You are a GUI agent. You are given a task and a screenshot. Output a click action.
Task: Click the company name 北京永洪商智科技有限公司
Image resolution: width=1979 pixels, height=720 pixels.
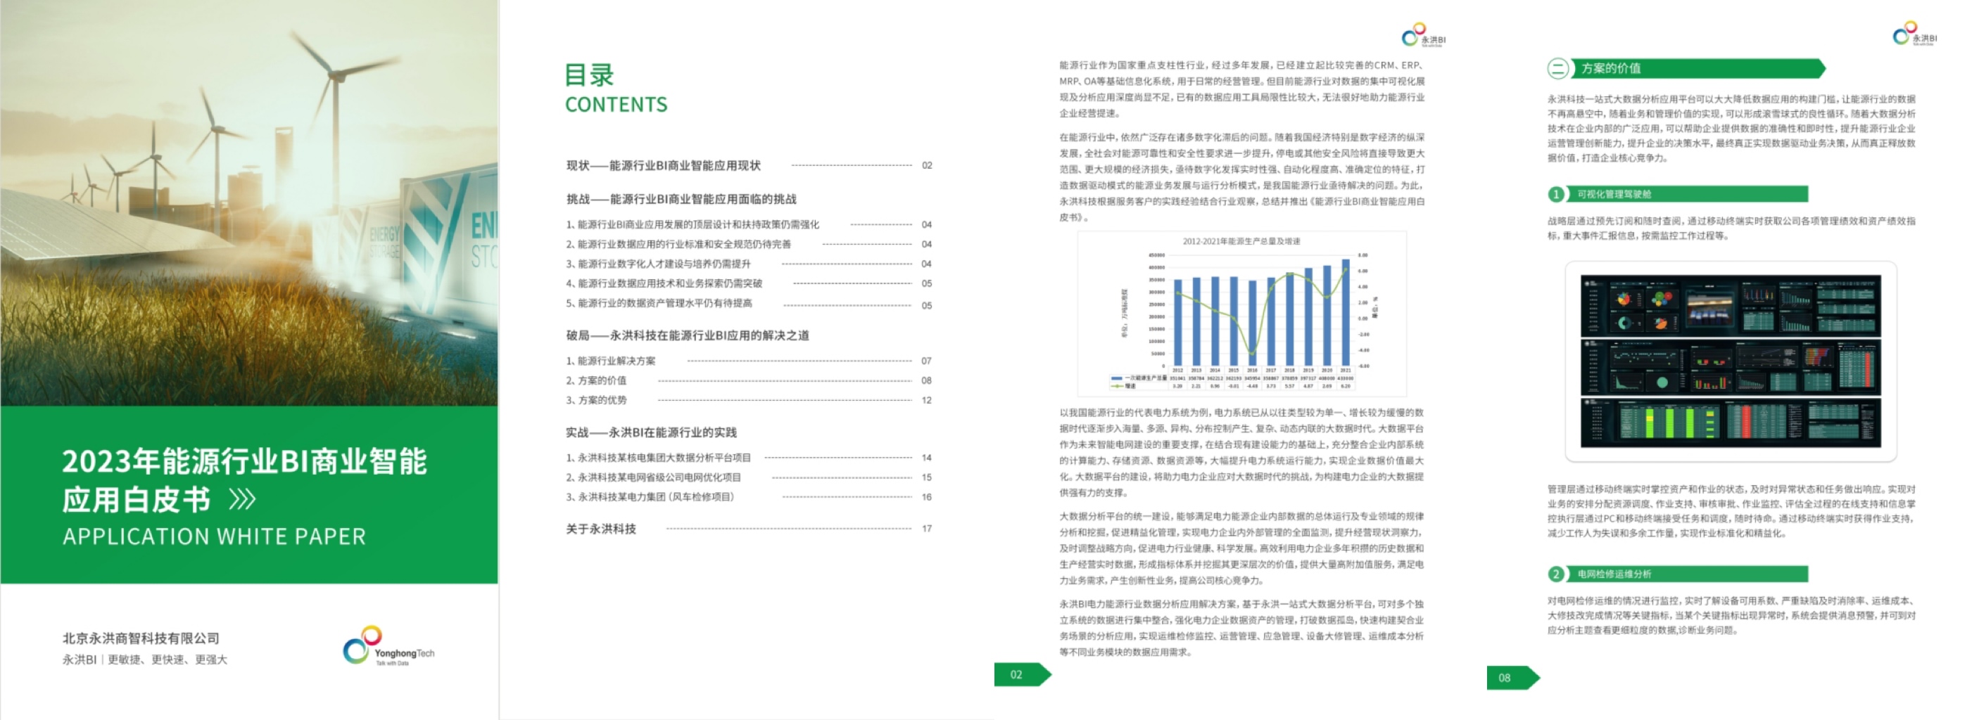coord(141,638)
